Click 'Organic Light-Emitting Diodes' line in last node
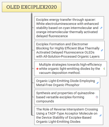109x127 pixels. click(x=58, y=122)
